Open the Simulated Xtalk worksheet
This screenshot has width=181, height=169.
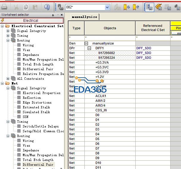(36, 112)
